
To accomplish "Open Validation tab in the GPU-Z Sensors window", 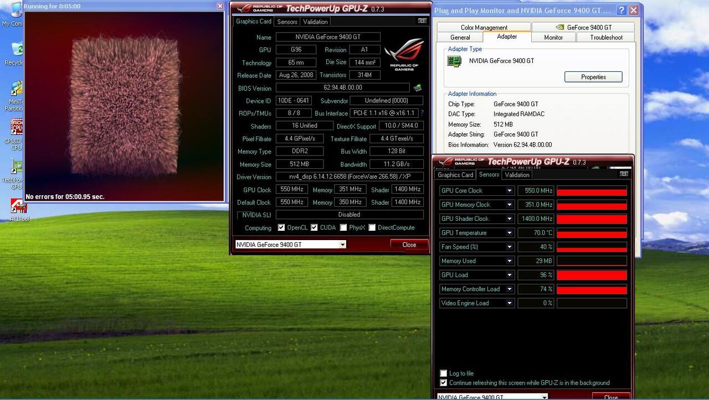I will pyautogui.click(x=517, y=175).
